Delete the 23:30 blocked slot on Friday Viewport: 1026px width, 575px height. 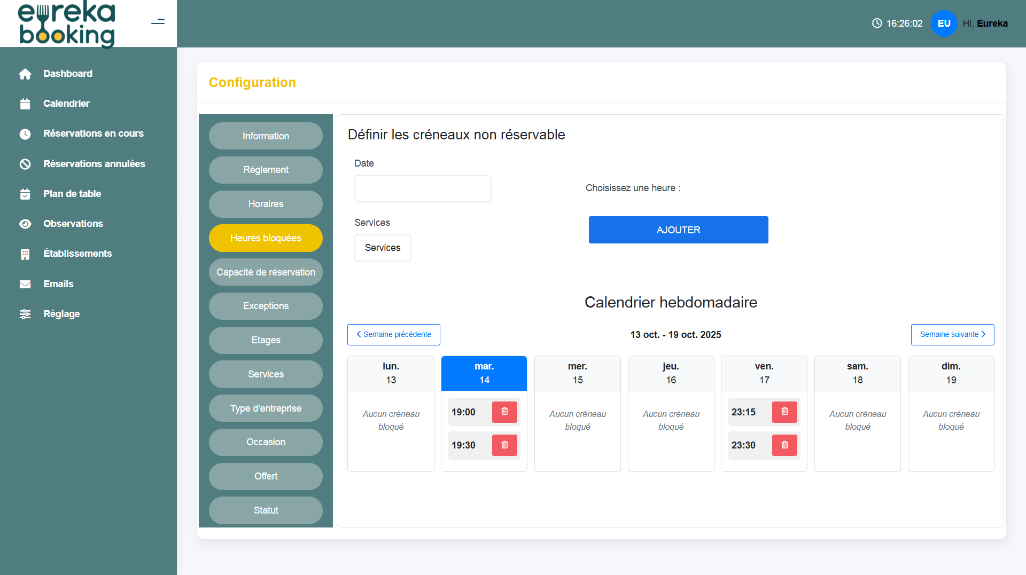pos(784,445)
